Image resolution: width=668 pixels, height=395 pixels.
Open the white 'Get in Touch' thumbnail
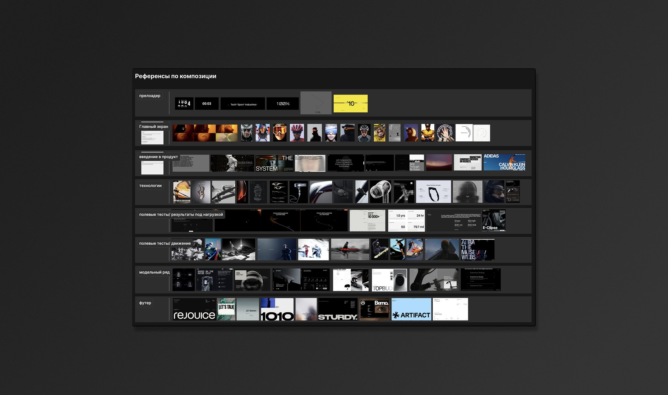coord(450,309)
